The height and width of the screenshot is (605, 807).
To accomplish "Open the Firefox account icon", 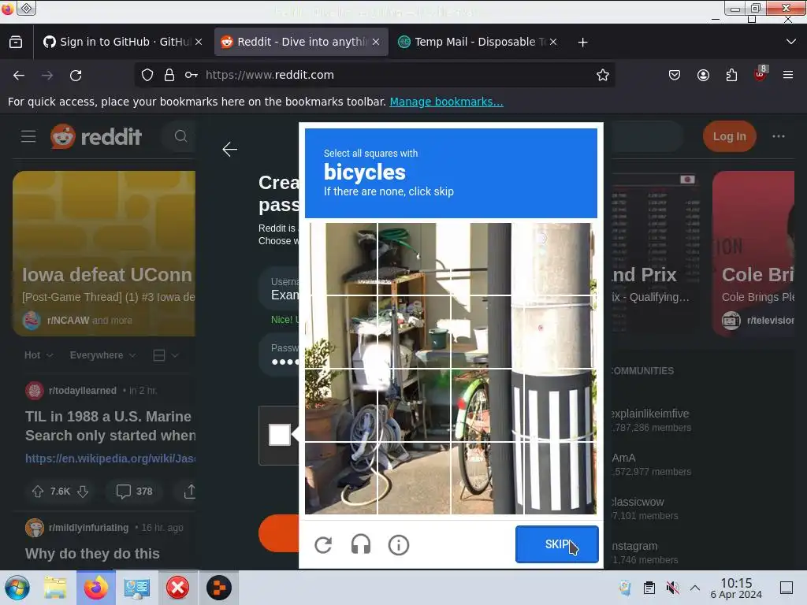I will pyautogui.click(x=703, y=75).
